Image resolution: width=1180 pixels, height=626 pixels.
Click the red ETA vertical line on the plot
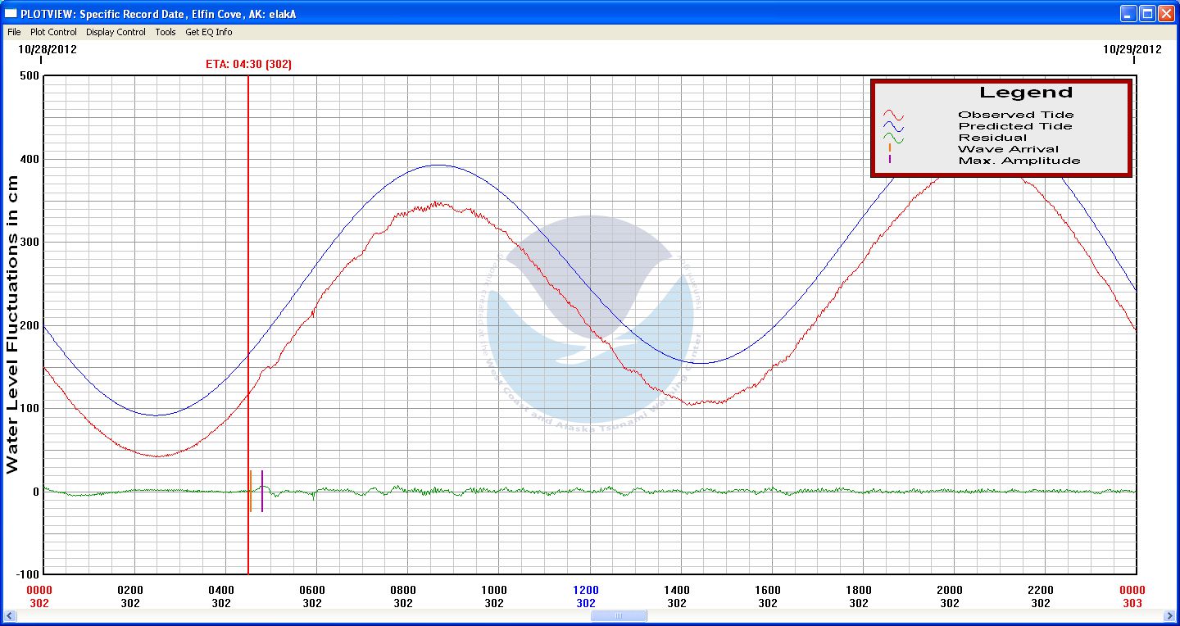(248, 246)
